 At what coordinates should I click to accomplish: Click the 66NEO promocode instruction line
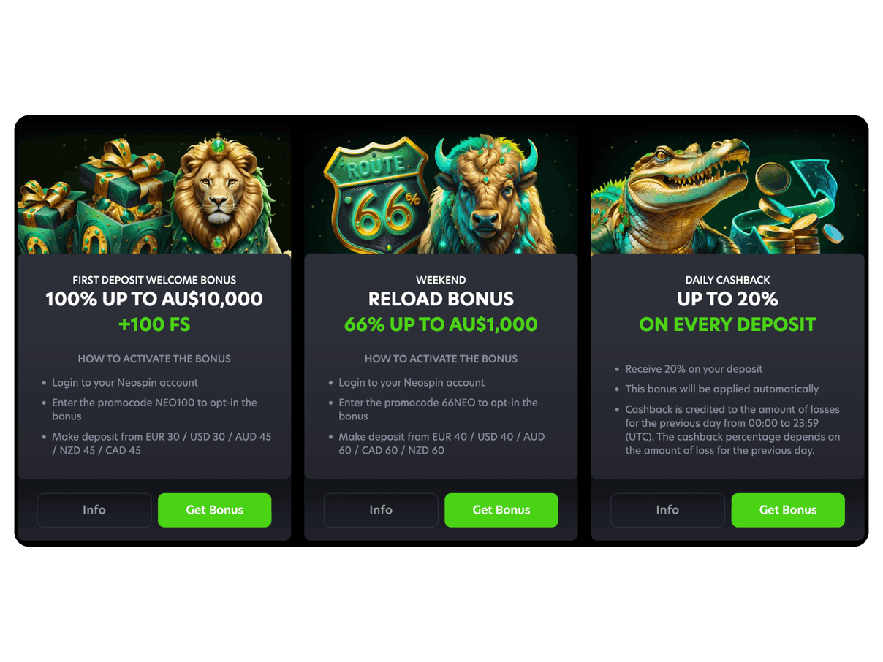(x=439, y=409)
